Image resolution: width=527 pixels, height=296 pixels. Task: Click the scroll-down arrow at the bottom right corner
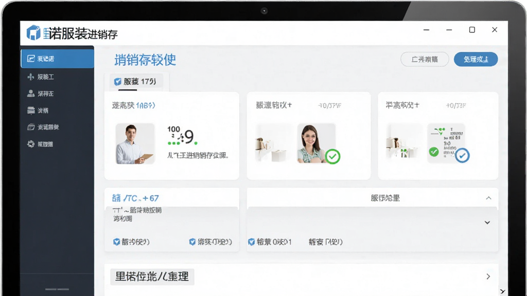point(502,291)
